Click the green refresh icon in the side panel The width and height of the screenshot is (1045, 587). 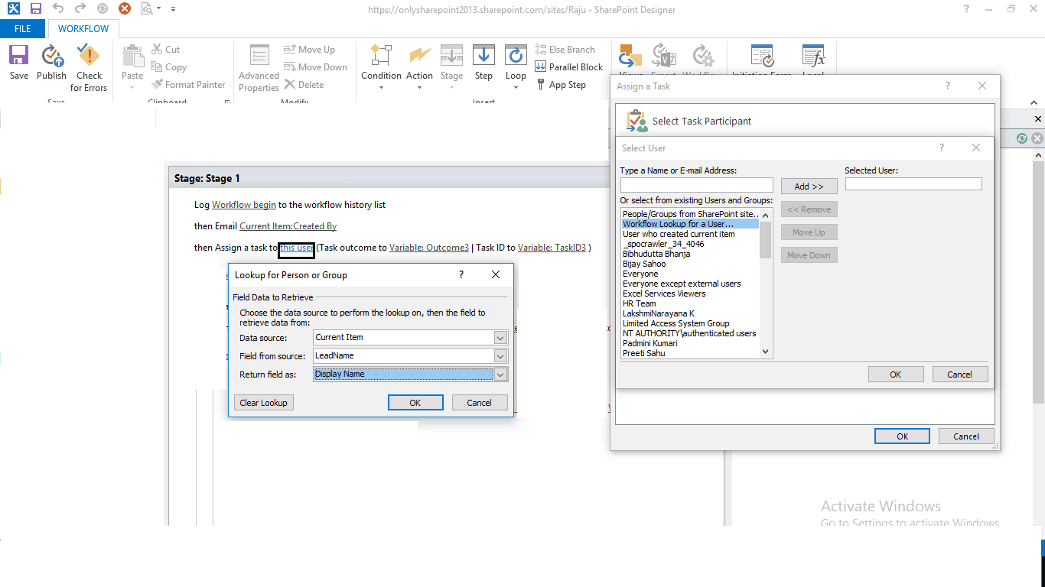click(x=1022, y=138)
